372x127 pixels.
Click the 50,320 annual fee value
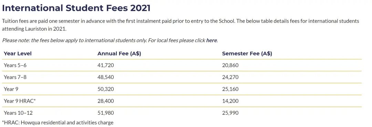[x=106, y=89]
